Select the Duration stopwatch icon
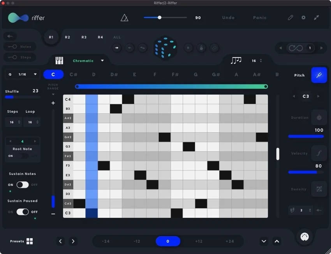This screenshot has height=254, width=331. coord(319,117)
